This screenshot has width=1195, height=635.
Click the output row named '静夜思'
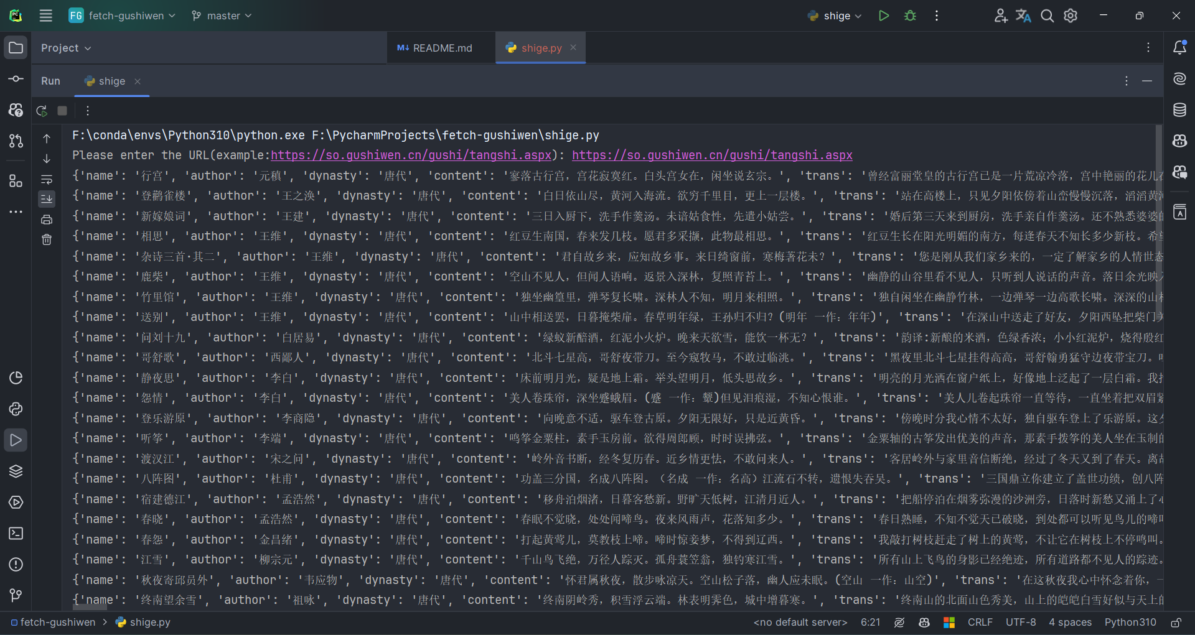pos(617,378)
